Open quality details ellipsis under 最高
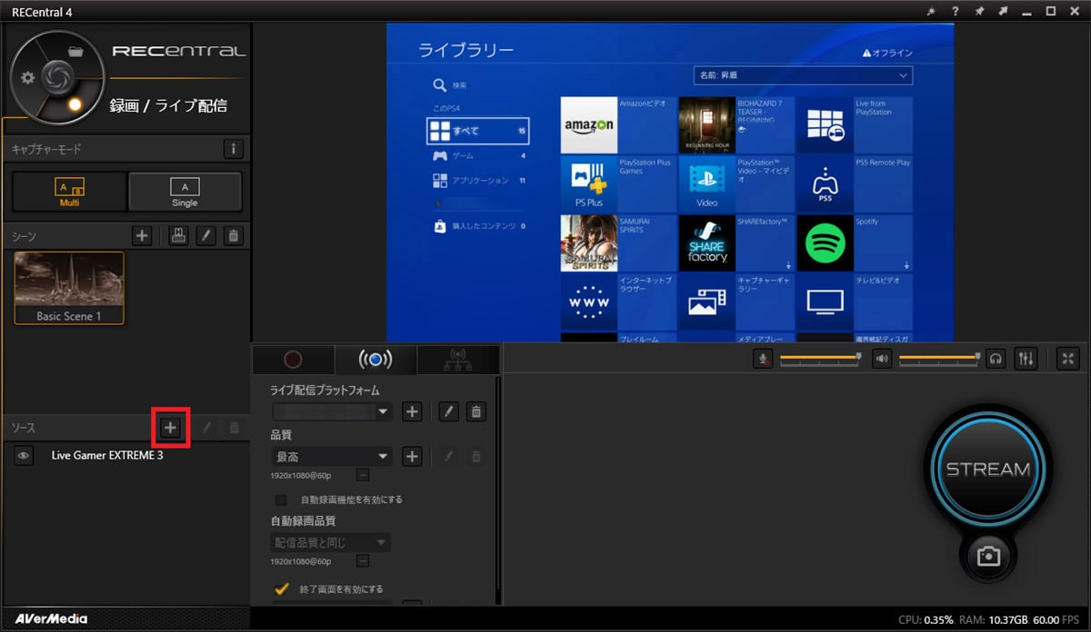Image resolution: width=1091 pixels, height=632 pixels. tap(362, 475)
